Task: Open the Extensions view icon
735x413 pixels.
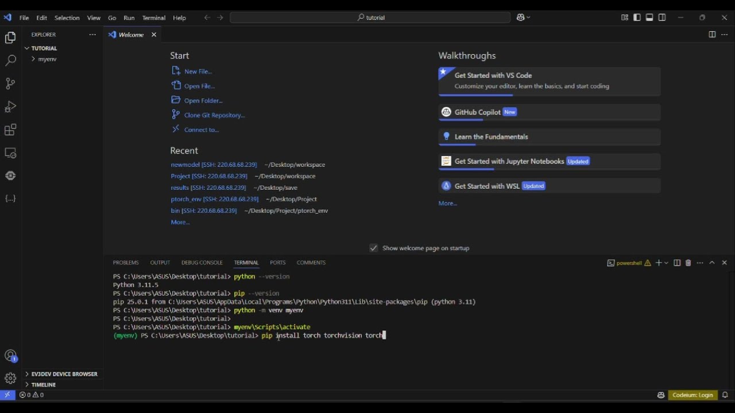Action: click(10, 130)
